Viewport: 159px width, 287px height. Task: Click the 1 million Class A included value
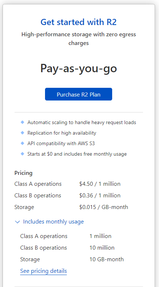101,236
